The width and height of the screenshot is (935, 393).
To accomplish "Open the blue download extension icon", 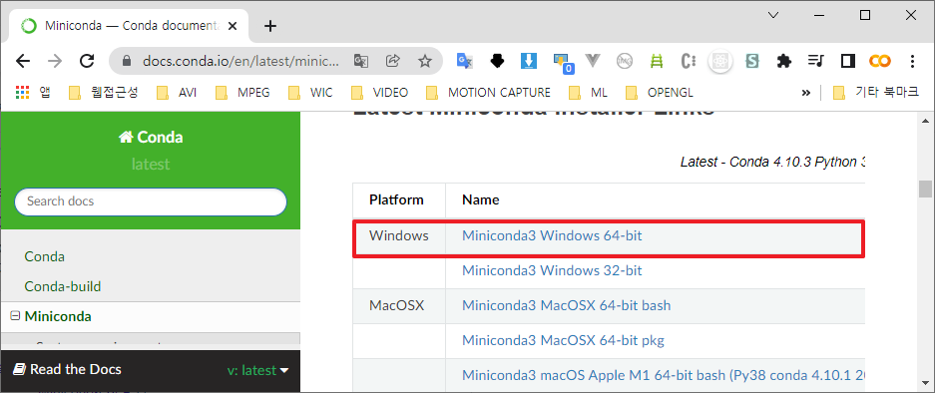I will (529, 61).
